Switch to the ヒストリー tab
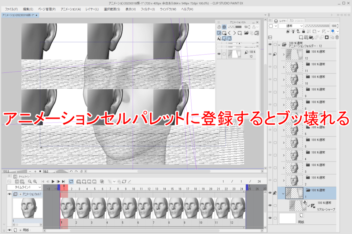The image size is (352, 234). tap(297, 20)
